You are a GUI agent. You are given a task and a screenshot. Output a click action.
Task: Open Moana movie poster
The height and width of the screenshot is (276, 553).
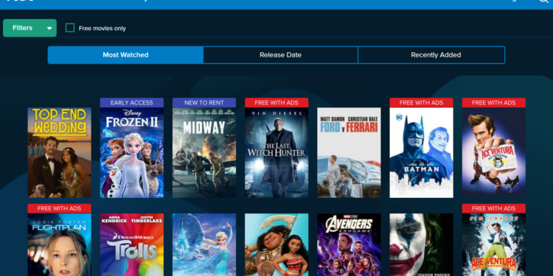pyautogui.click(x=276, y=244)
